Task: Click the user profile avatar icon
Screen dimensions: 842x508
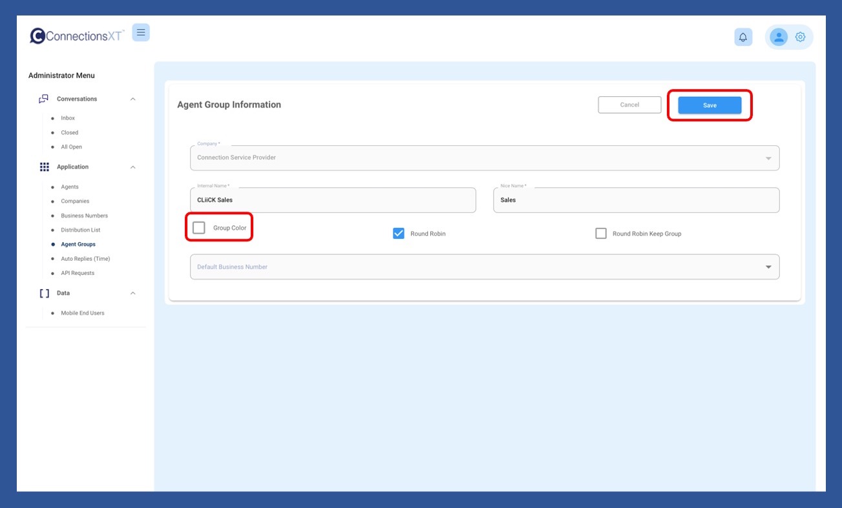Action: point(779,37)
